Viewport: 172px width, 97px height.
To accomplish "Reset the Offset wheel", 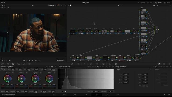I will pos(55,73).
